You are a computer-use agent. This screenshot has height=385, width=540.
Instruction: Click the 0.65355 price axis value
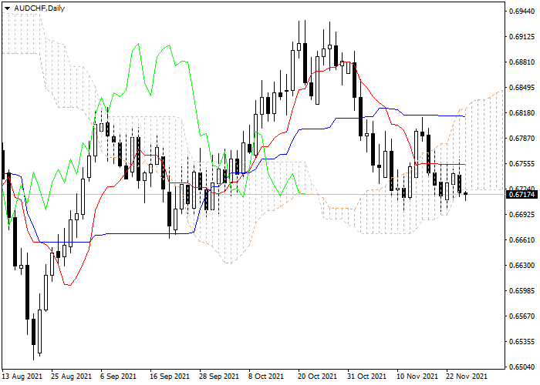[522, 342]
